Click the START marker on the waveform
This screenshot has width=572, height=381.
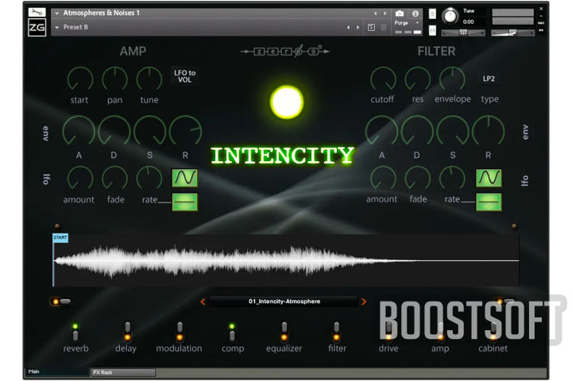60,237
